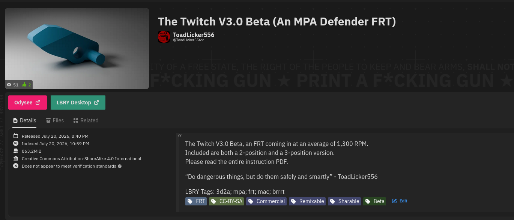Choose the Remixable tag

tap(307, 201)
